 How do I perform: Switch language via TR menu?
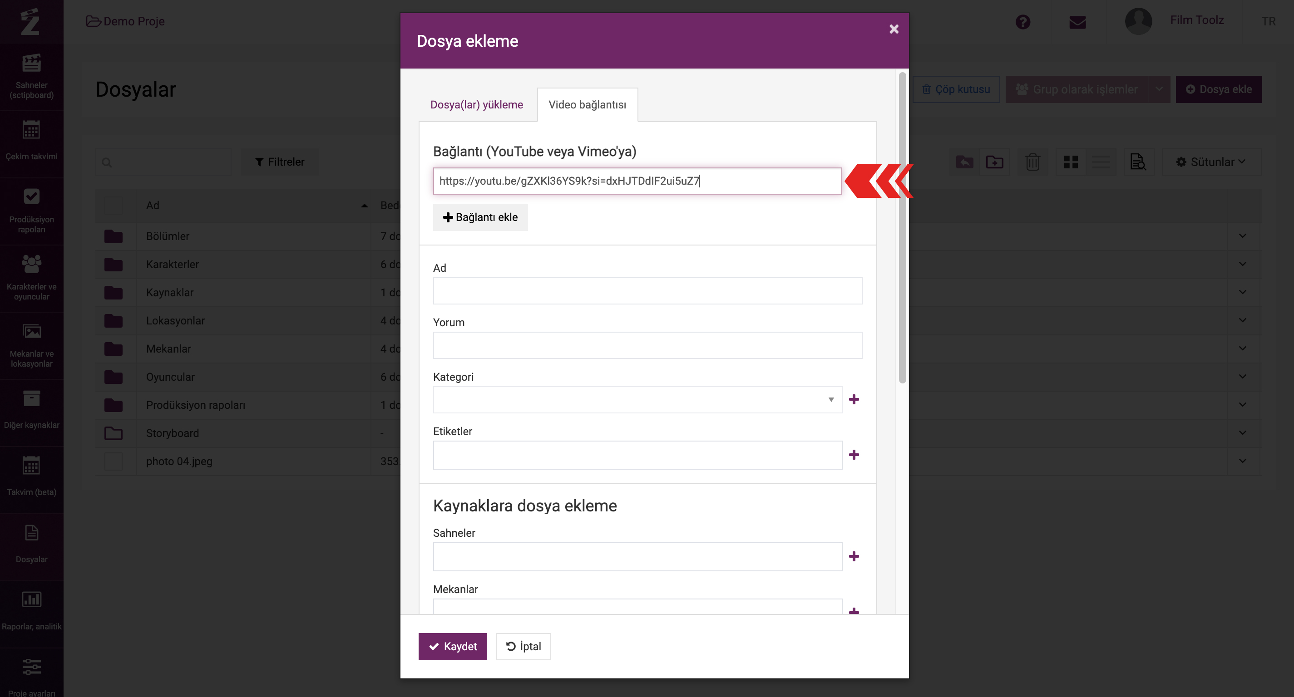1269,21
